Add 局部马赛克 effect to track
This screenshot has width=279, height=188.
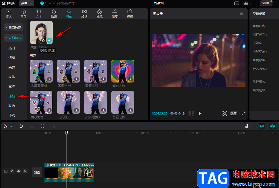pos(49,40)
